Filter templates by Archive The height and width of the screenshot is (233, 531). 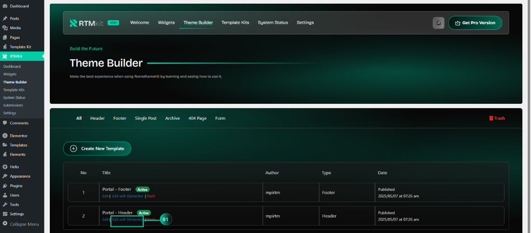coord(172,118)
